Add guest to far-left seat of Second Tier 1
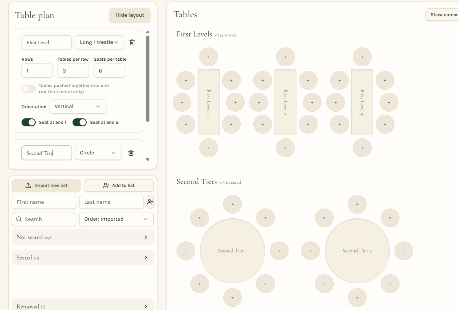This screenshot has width=458, height=310. pyautogui.click(x=186, y=251)
